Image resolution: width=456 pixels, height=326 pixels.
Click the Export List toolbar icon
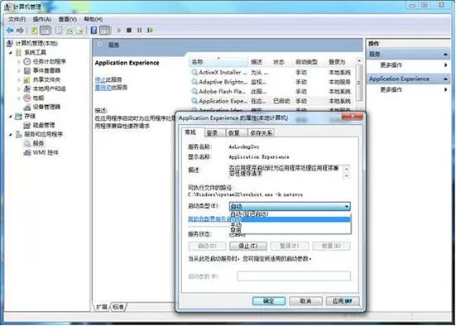pos(80,31)
